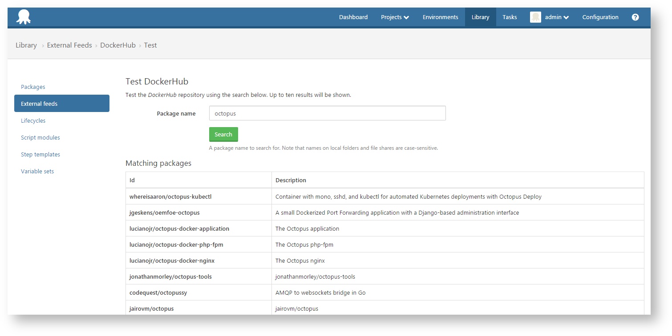Navigate to the Environments section
Screen dimensions: 672x336
[440, 17]
